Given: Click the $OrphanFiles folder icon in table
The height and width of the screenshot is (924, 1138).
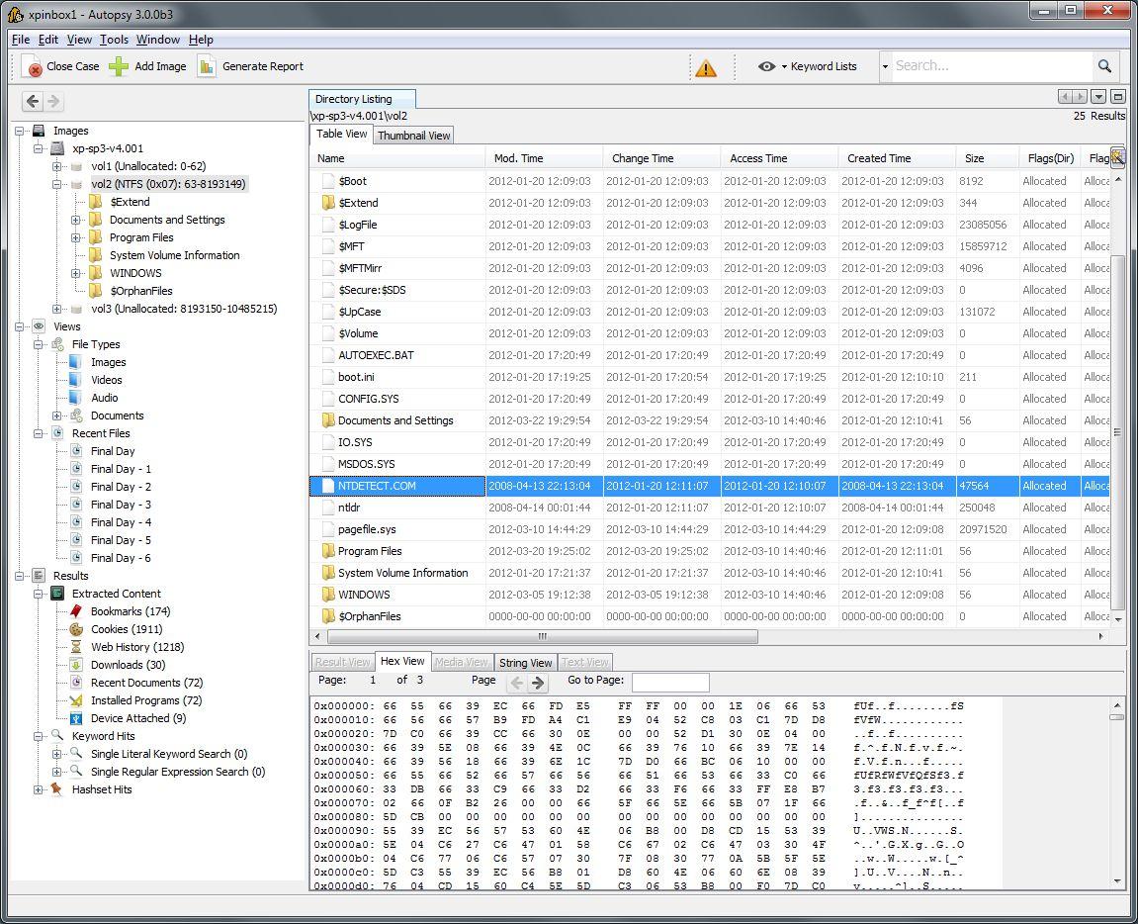Looking at the screenshot, I should pos(328,616).
